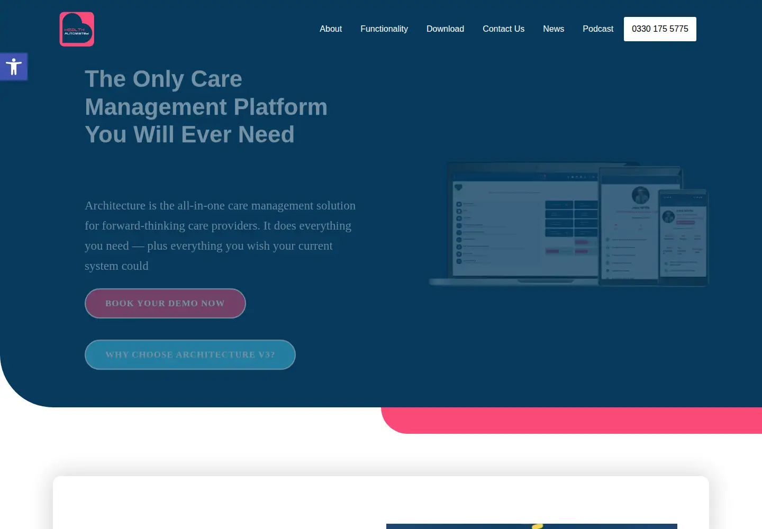The width and height of the screenshot is (762, 529).
Task: Open the Download menu link
Action: pos(445,29)
